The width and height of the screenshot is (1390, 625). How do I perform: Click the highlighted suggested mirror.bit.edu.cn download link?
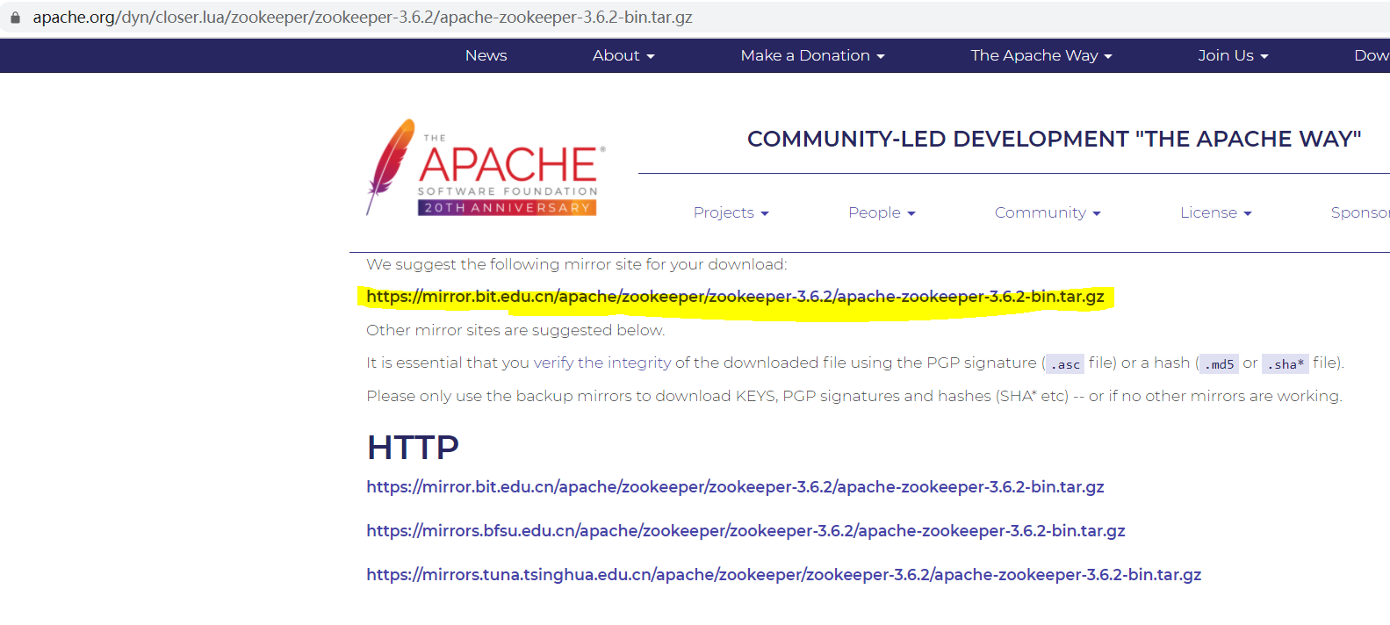[735, 297]
